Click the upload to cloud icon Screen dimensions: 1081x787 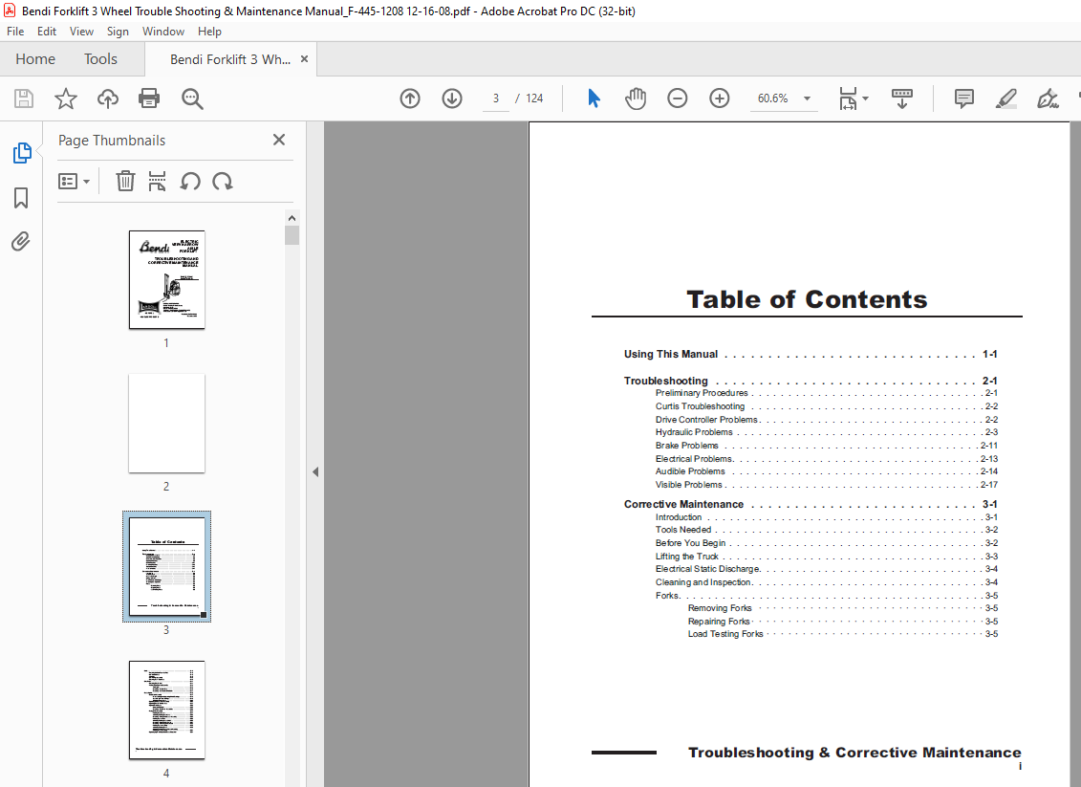(x=108, y=98)
